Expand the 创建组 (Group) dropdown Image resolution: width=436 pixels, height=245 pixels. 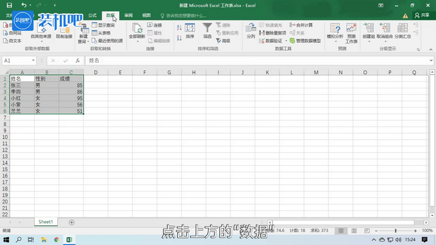[369, 42]
